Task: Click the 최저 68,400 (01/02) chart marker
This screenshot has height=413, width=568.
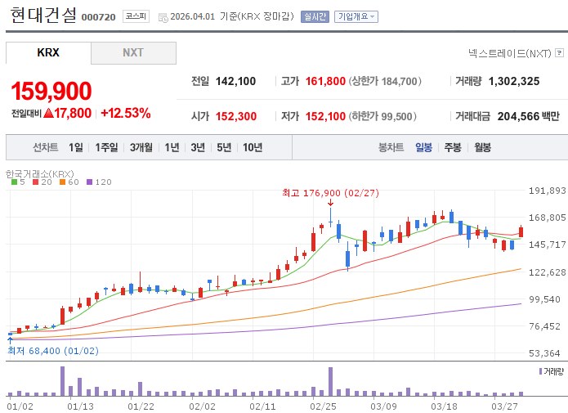Action: 53,351
